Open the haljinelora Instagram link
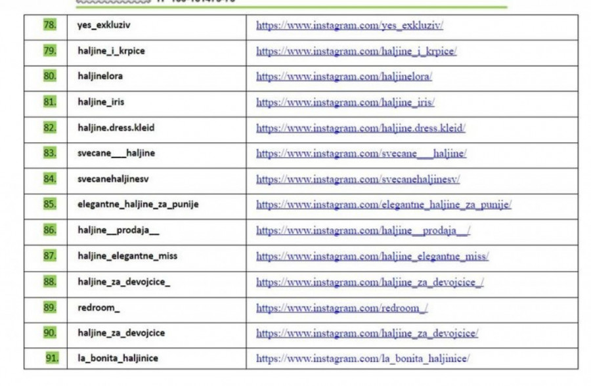 [x=343, y=77]
